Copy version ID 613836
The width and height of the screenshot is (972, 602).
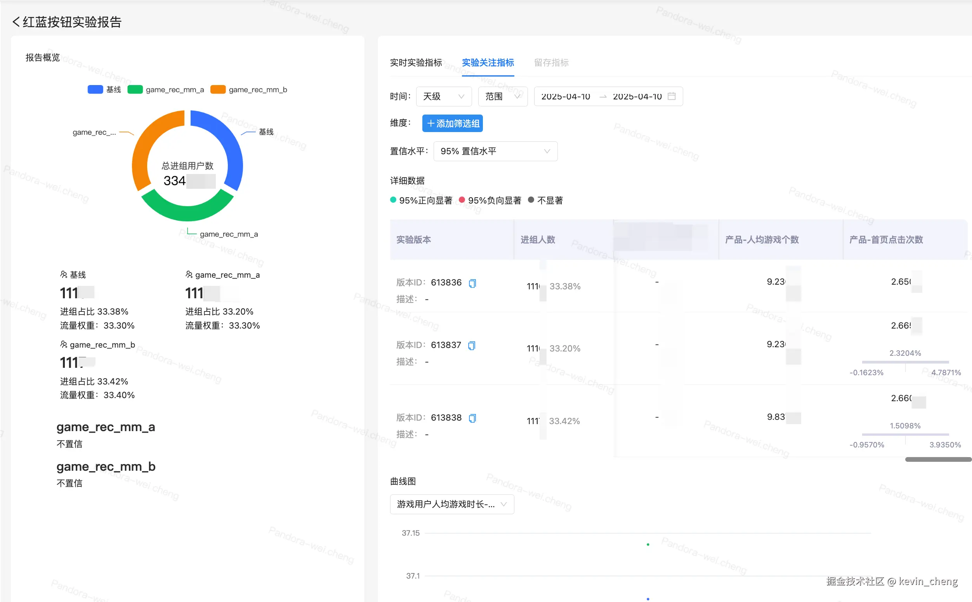click(472, 284)
